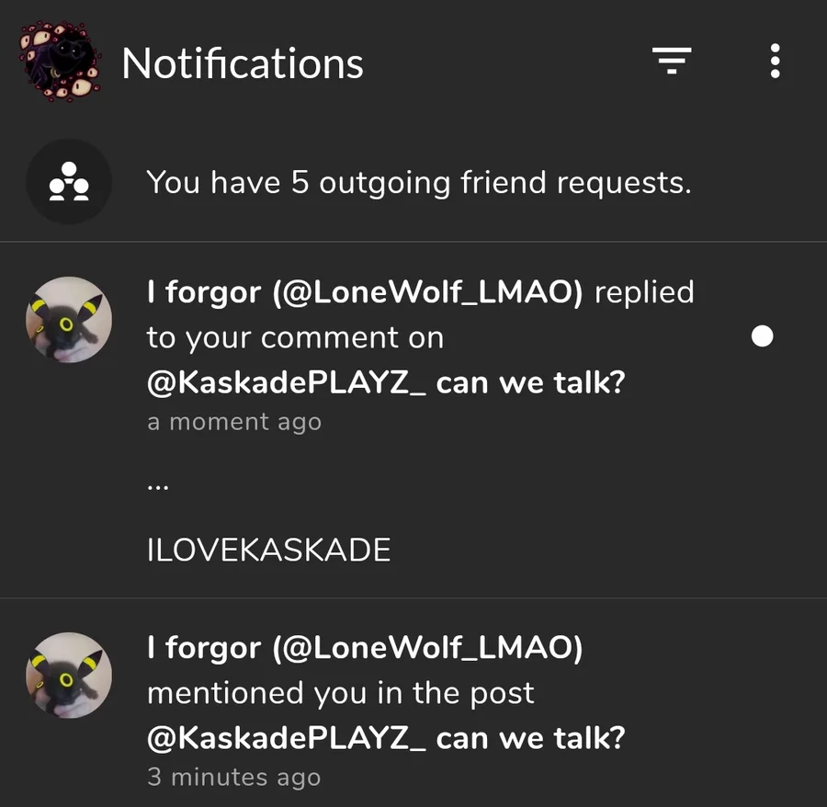Select the 'a moment ago' timestamp
The width and height of the screenshot is (827, 807).
coord(234,423)
